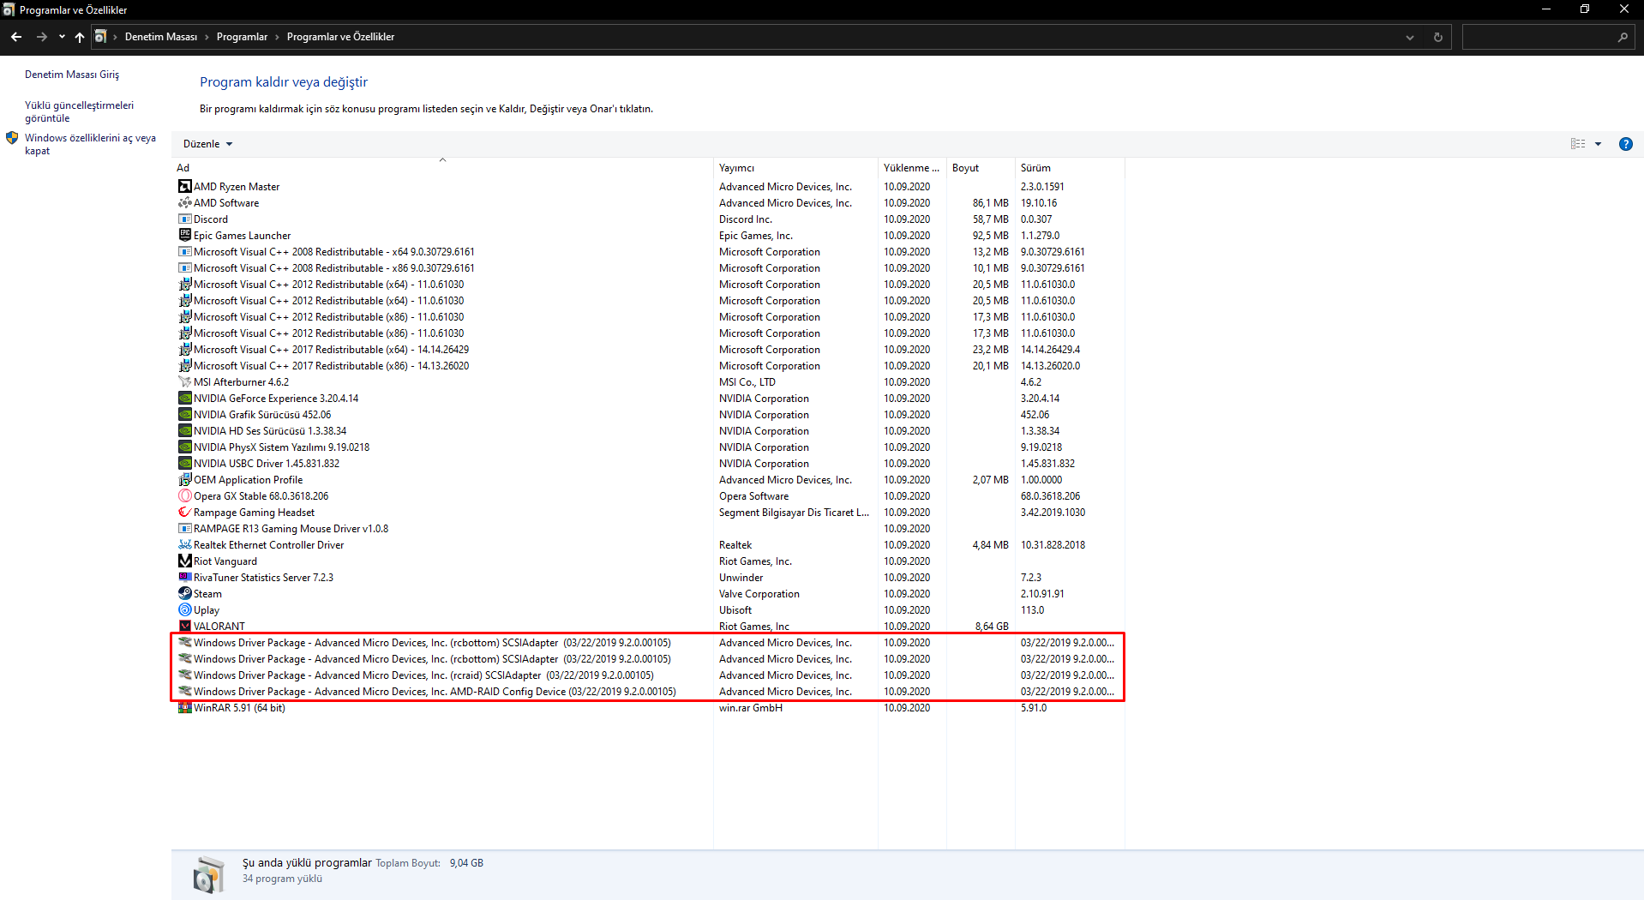Click Valve Corporation publisher cell

click(x=759, y=593)
